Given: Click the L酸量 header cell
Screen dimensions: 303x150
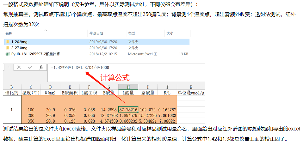Looking at the screenshot, I should (128, 93).
